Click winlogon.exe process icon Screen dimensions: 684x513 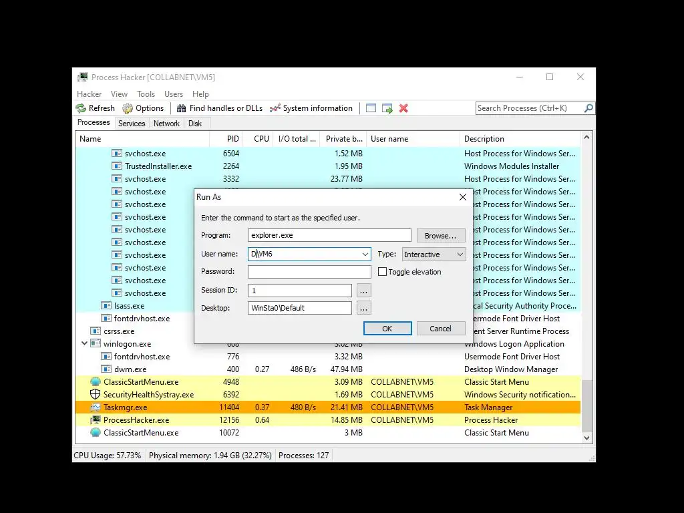click(x=96, y=344)
